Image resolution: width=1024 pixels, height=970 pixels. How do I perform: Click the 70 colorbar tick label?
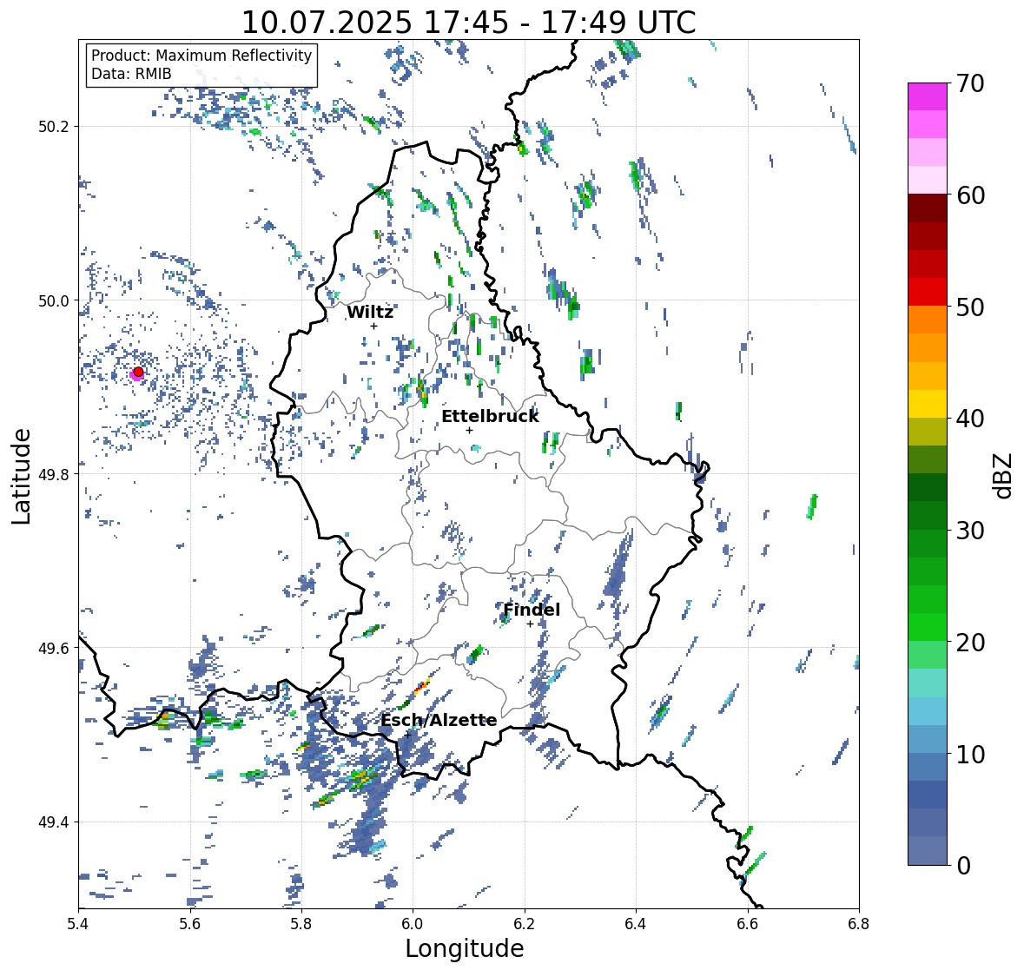pyautogui.click(x=970, y=83)
